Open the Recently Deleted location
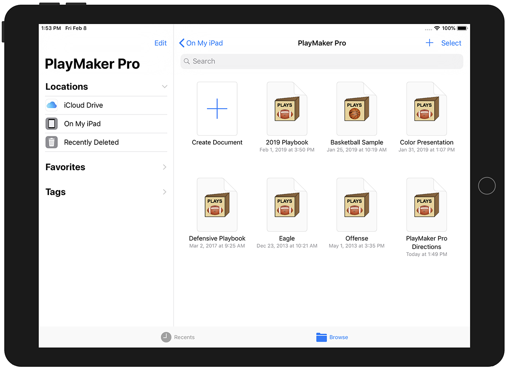508x369 pixels. point(91,142)
